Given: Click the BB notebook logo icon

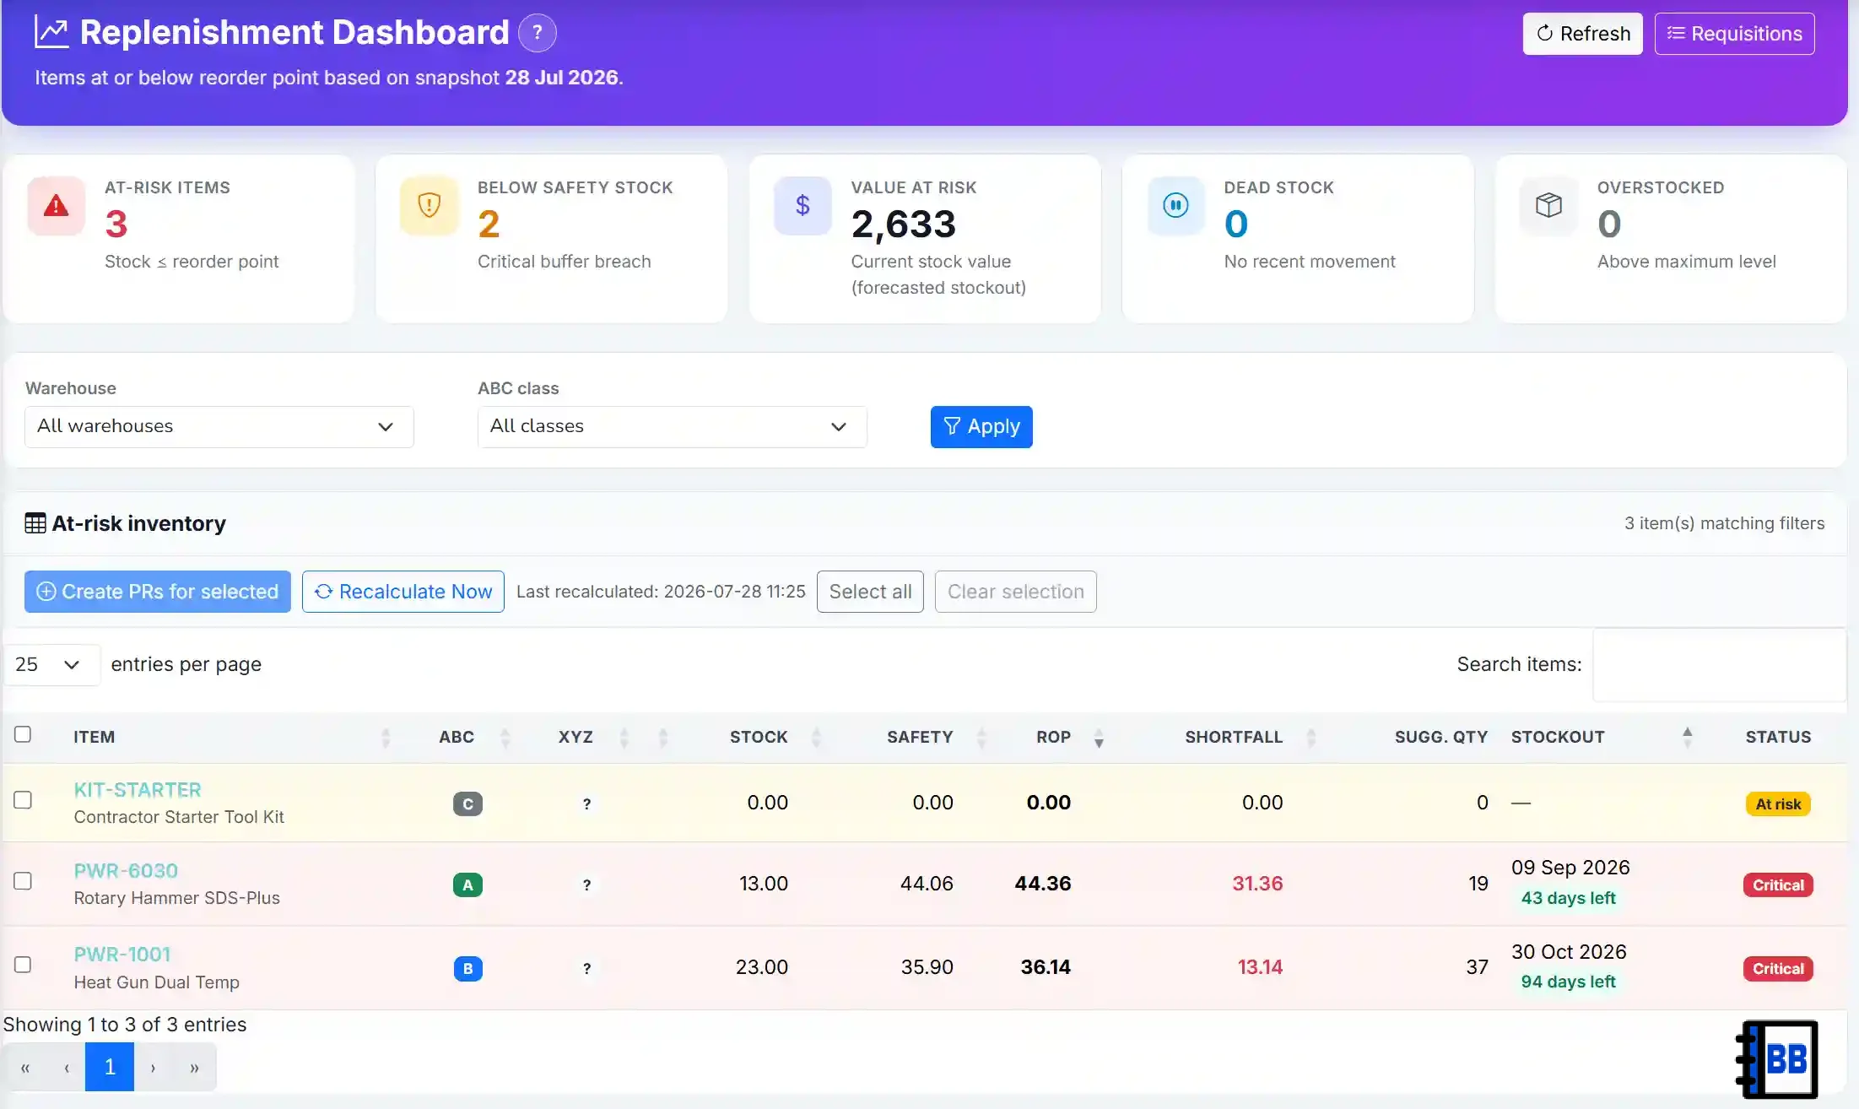Looking at the screenshot, I should click(x=1777, y=1059).
